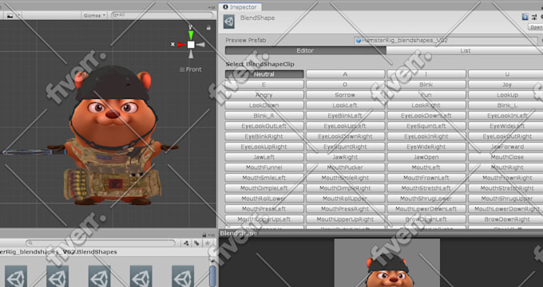Select the Angry clip button
The image size is (543, 287).
(x=264, y=95)
